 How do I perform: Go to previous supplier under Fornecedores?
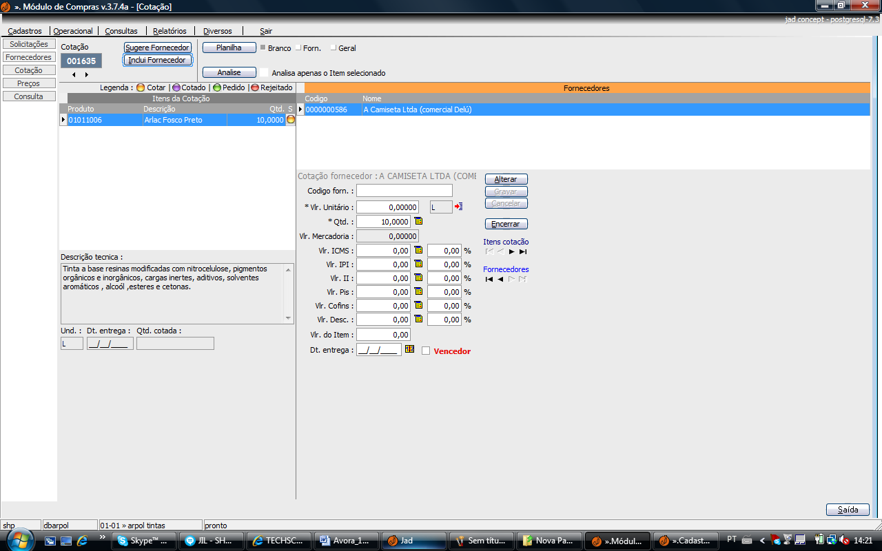pos(500,279)
